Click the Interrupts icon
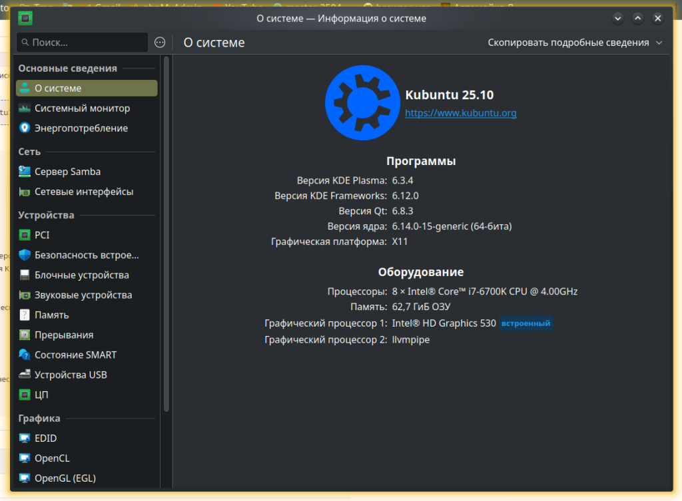Screen dimensions: 682x501 (x=25, y=335)
